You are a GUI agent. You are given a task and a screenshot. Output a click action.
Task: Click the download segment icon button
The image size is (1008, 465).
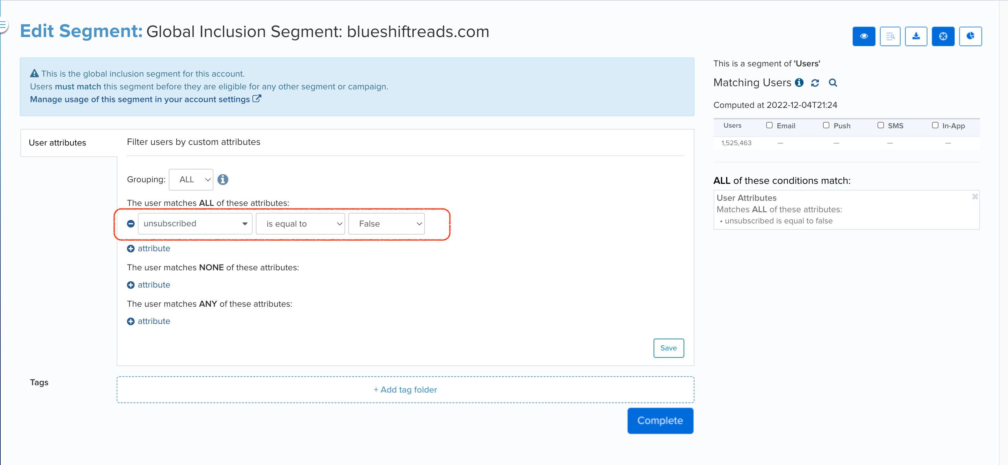click(x=915, y=36)
